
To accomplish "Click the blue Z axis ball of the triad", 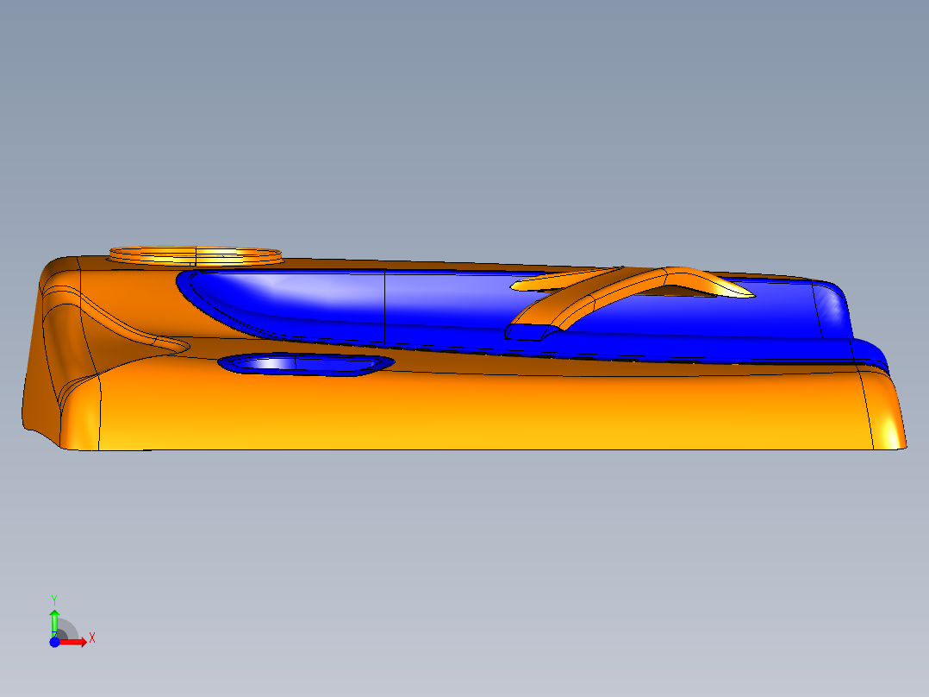I will click(54, 642).
